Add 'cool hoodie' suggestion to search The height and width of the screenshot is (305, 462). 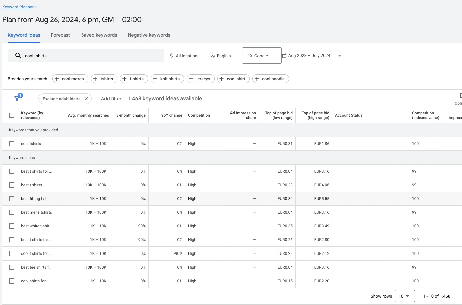[270, 79]
